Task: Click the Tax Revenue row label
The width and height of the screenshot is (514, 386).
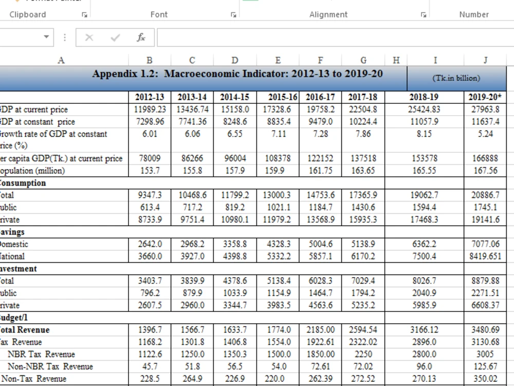Action: pyautogui.click(x=21, y=342)
